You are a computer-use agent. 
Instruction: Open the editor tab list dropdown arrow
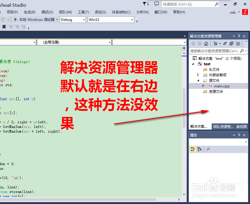(185, 36)
